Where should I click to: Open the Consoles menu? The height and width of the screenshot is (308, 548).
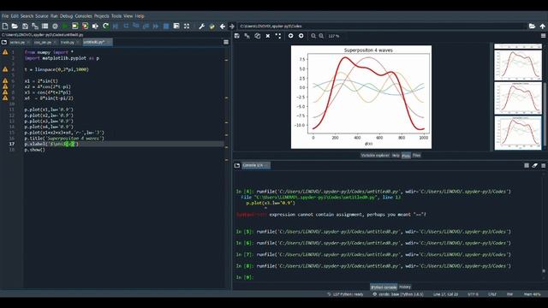84,16
